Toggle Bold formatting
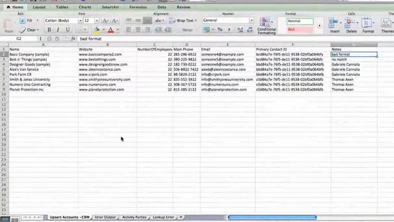The image size is (394, 222). click(49, 30)
